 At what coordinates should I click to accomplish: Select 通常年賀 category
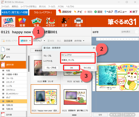click(13, 65)
